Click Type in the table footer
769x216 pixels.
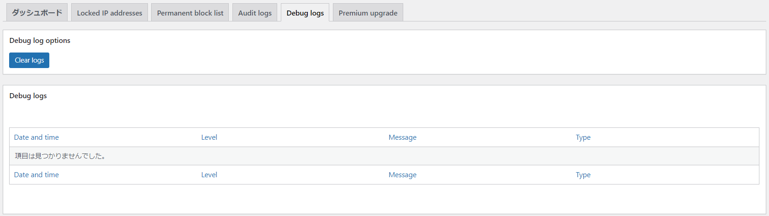pyautogui.click(x=583, y=175)
